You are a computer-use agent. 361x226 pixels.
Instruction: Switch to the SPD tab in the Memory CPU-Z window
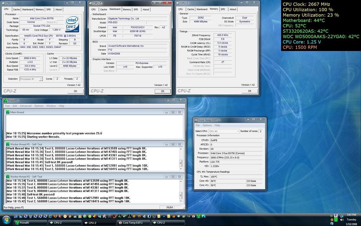[x=223, y=9]
